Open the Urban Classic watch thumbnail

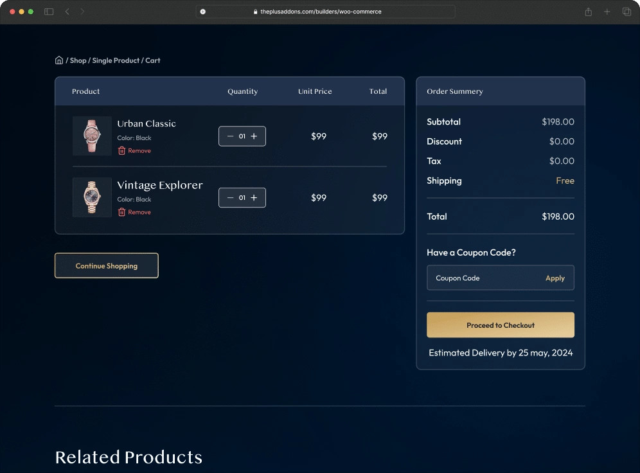click(92, 136)
